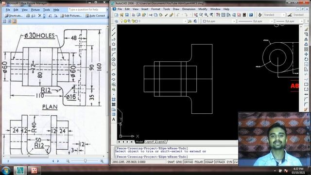Select the Circle draw tool
311x175 pixels.
[x=114, y=59]
